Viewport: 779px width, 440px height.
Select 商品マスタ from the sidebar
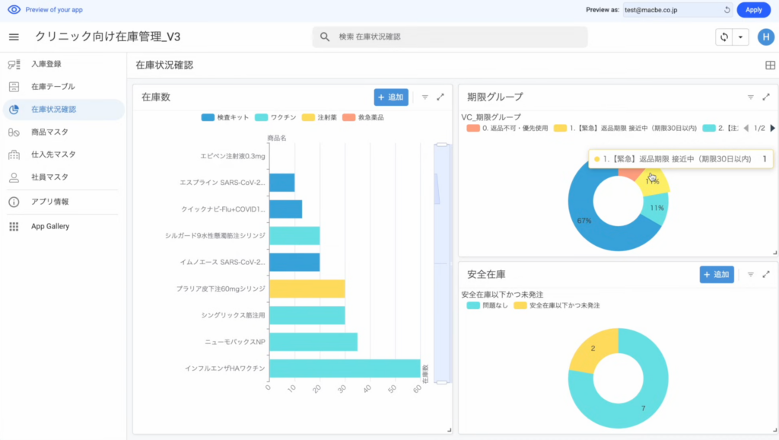click(x=49, y=132)
